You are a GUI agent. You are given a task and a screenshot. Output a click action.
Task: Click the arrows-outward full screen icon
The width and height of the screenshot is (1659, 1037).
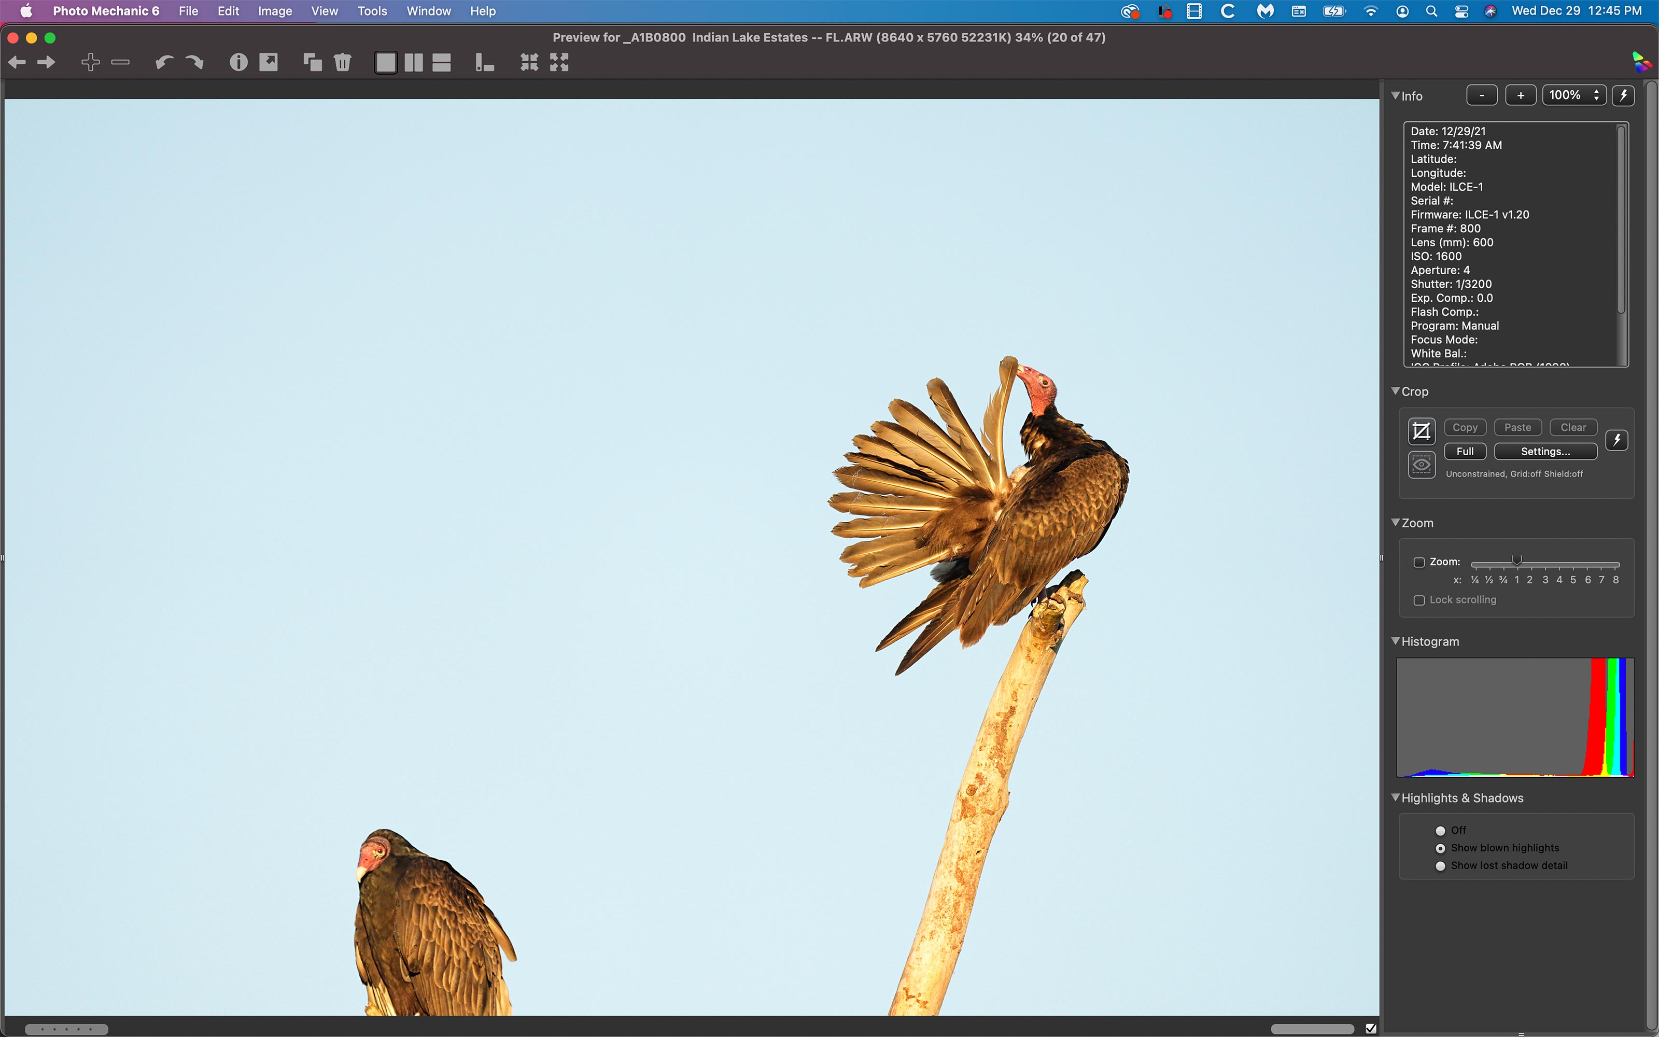click(559, 62)
